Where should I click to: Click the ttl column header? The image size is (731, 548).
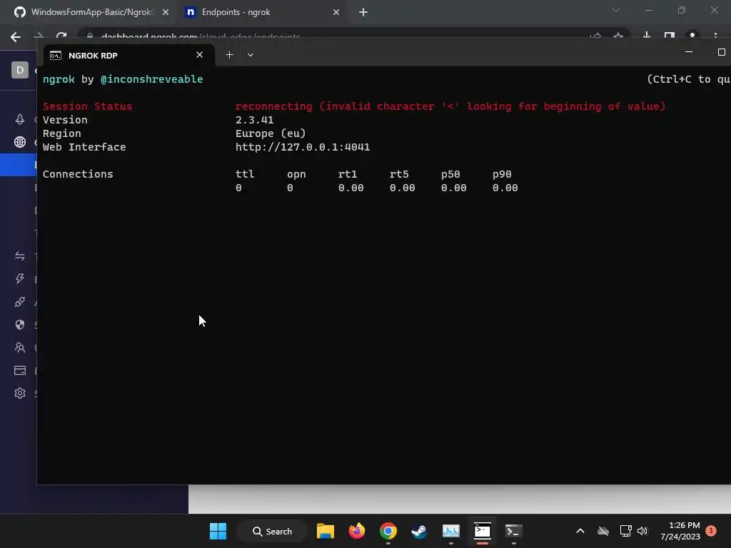pos(245,174)
